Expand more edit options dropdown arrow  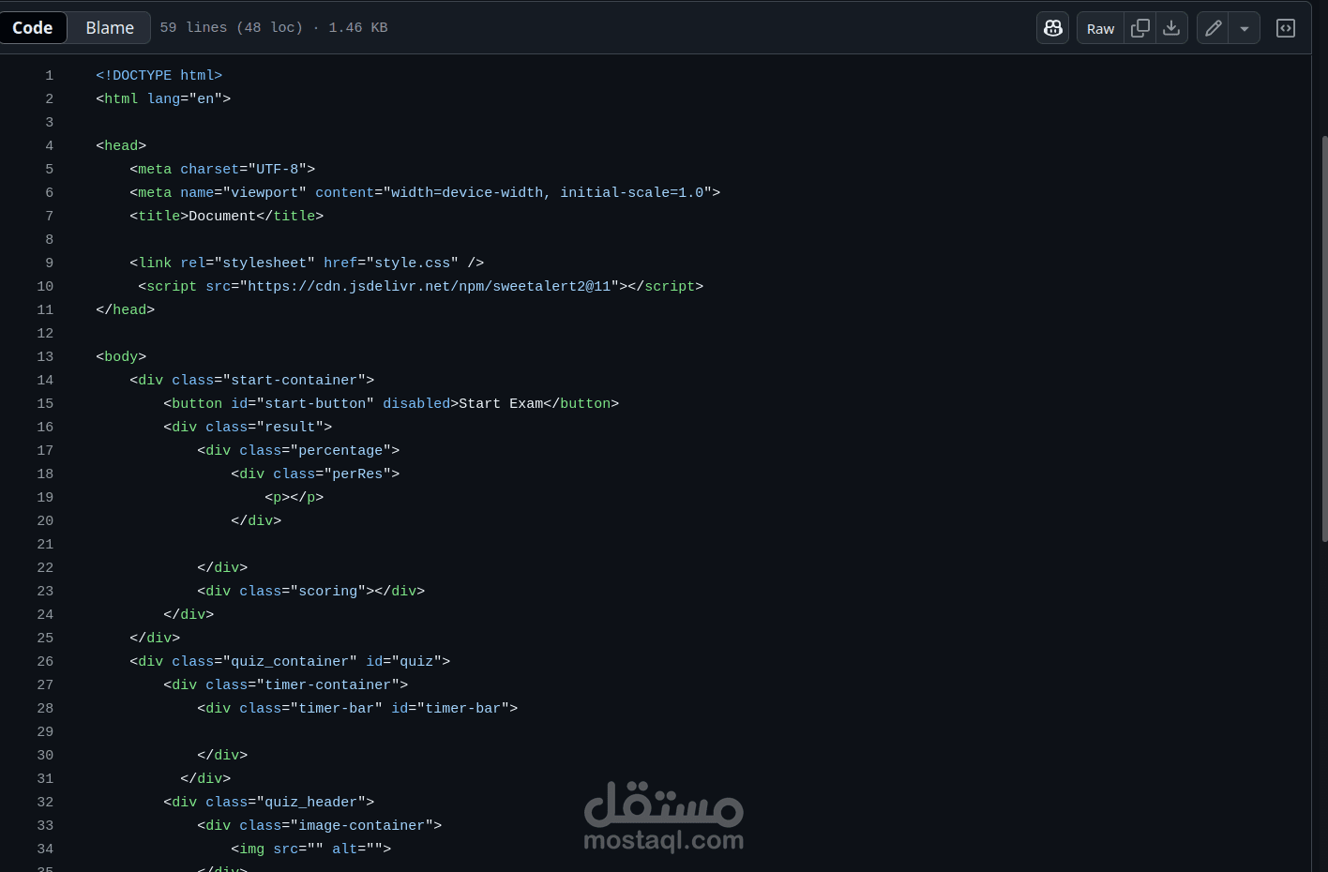click(x=1245, y=28)
